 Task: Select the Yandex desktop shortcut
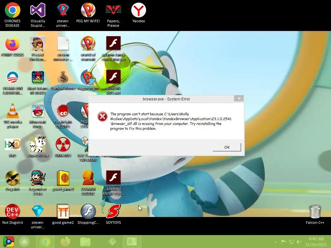point(138,13)
